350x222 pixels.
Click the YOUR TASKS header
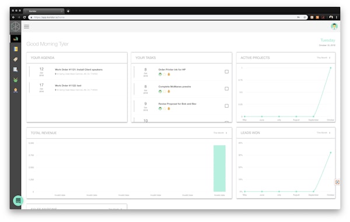coord(145,58)
